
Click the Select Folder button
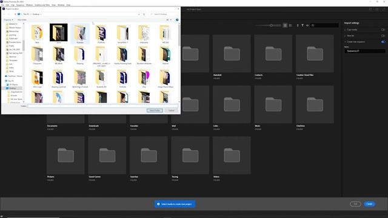coord(155,110)
